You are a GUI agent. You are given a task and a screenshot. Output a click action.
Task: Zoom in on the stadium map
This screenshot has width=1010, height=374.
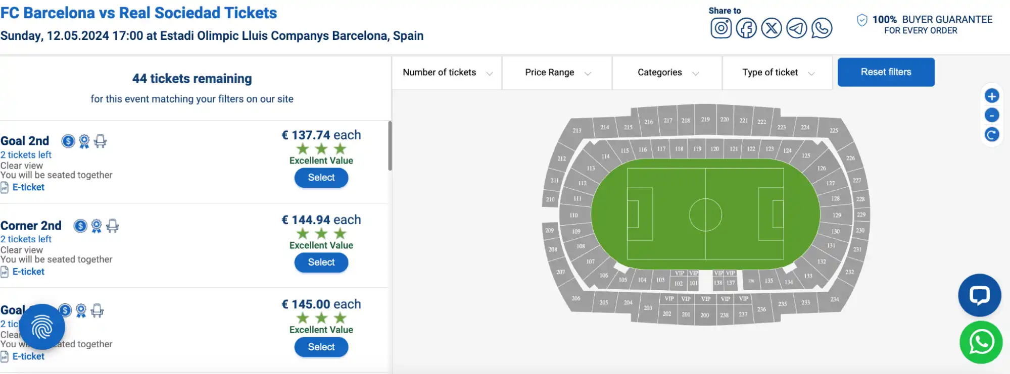[x=992, y=95]
